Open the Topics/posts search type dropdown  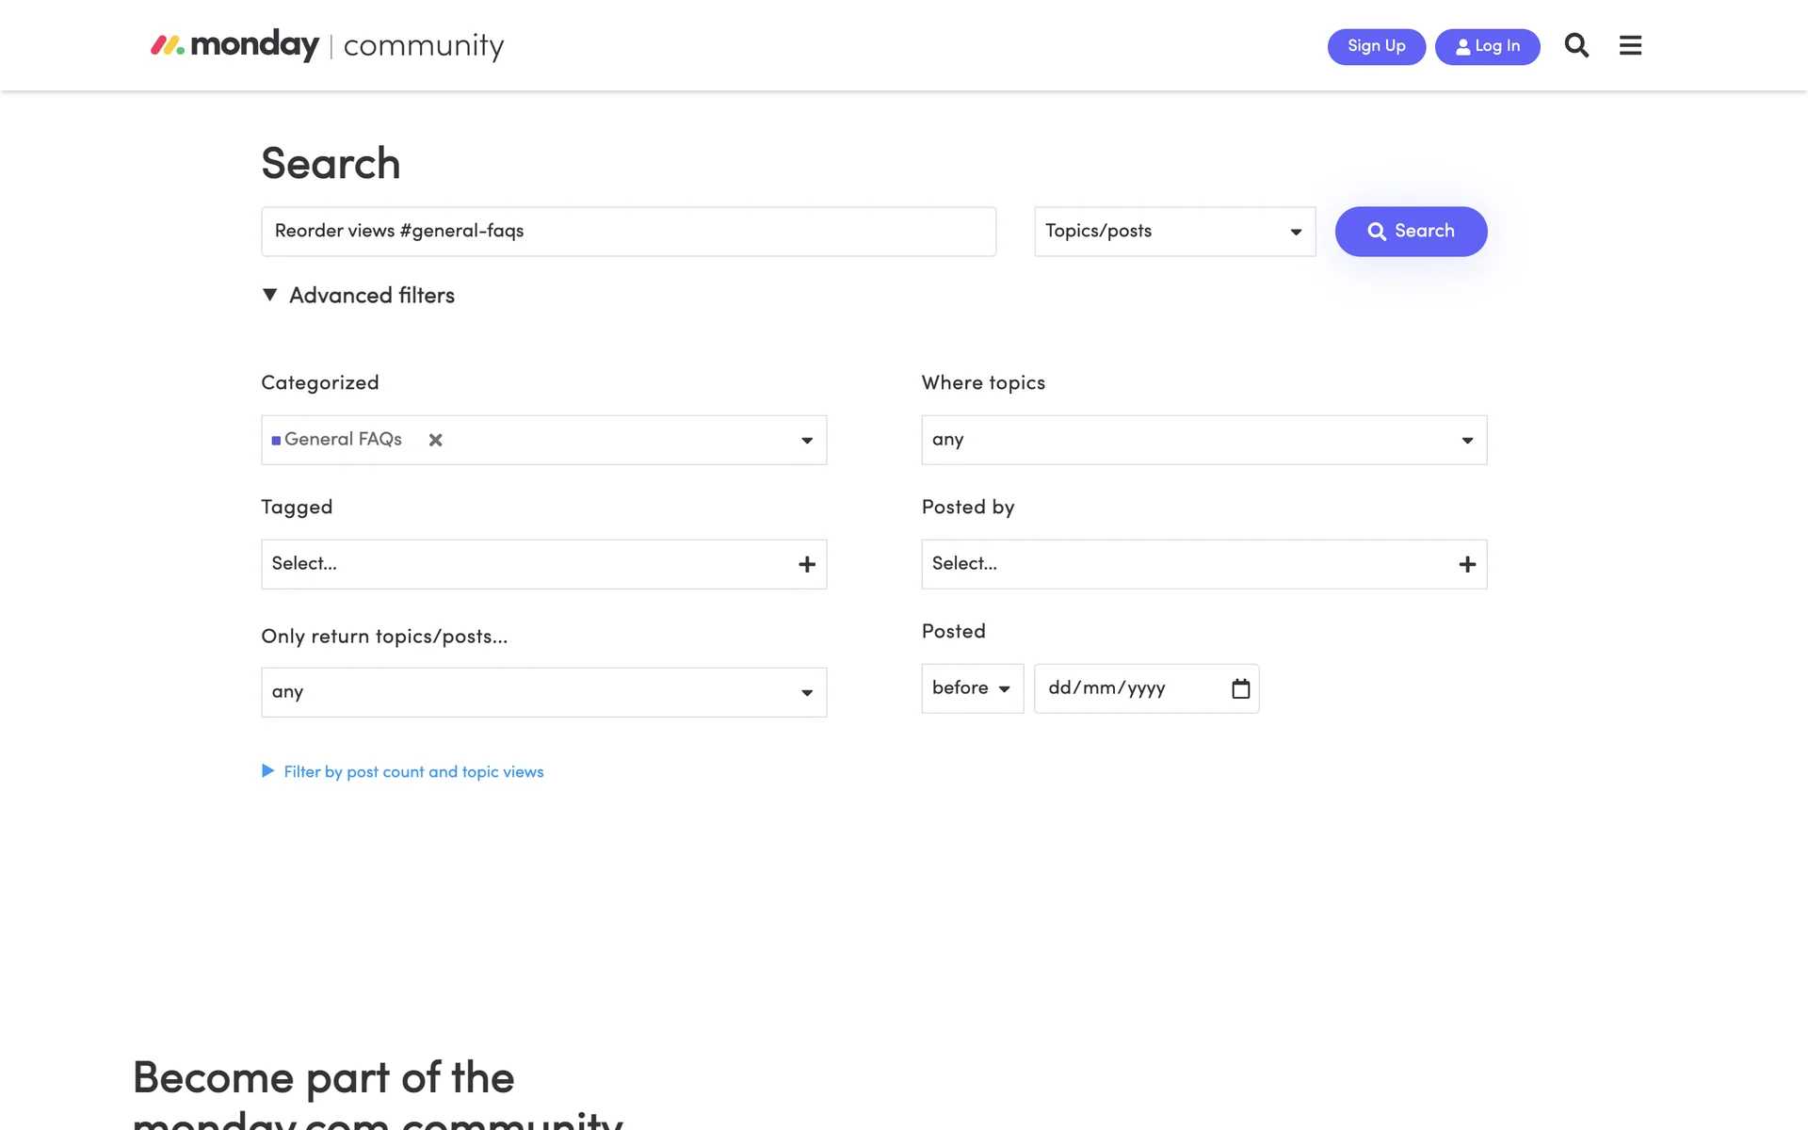[x=1174, y=232]
